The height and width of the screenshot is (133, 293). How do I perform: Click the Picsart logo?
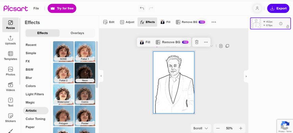[16, 9]
